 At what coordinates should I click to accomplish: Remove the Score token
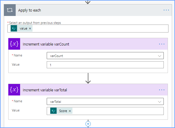tap(70, 111)
